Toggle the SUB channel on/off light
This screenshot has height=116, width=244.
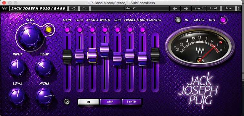(x=117, y=29)
